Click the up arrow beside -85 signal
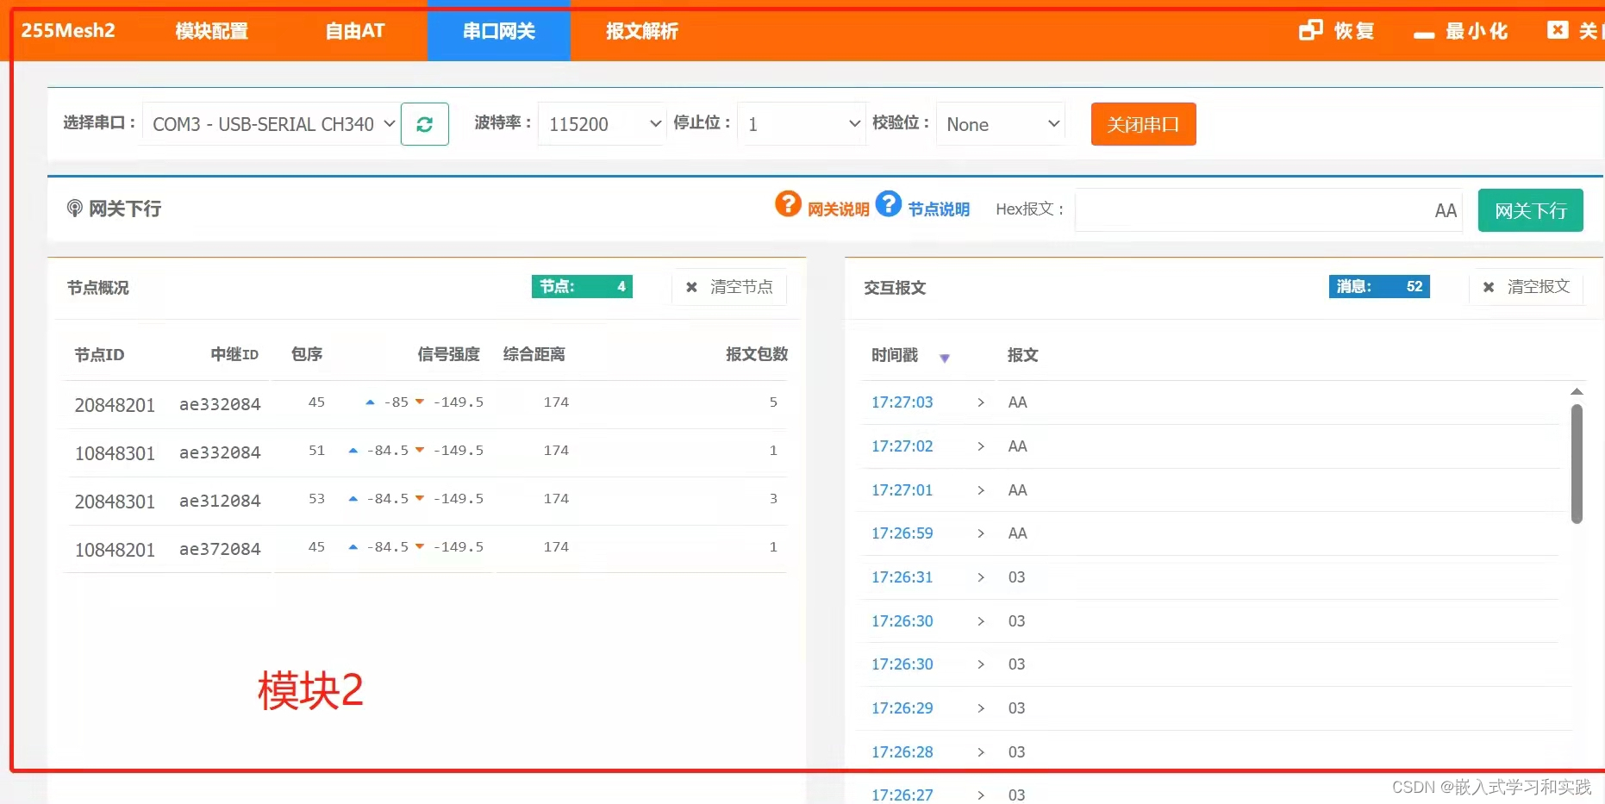 click(x=370, y=402)
